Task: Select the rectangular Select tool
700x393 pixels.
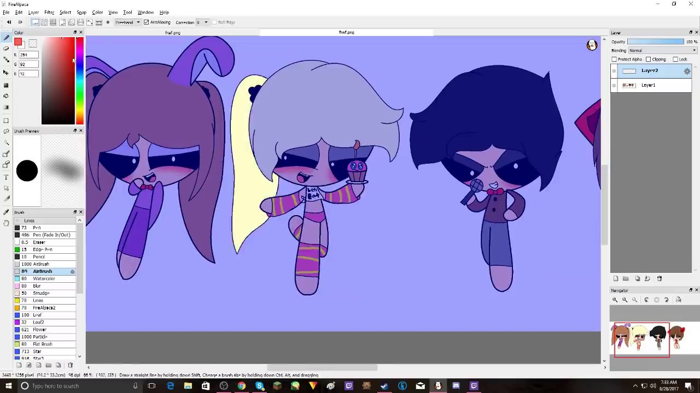Action: point(6,120)
